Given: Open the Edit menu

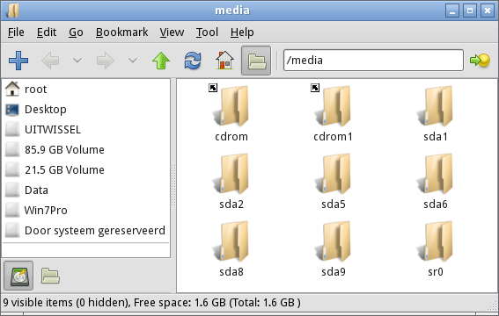Looking at the screenshot, I should click(x=47, y=32).
